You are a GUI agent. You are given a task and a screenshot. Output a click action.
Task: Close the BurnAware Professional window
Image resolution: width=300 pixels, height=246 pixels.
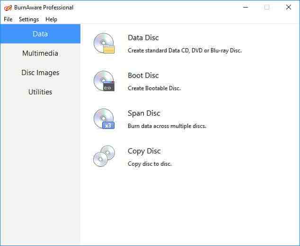coord(289,7)
